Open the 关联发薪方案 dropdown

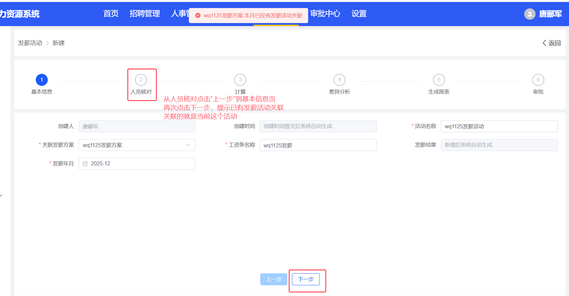point(137,145)
